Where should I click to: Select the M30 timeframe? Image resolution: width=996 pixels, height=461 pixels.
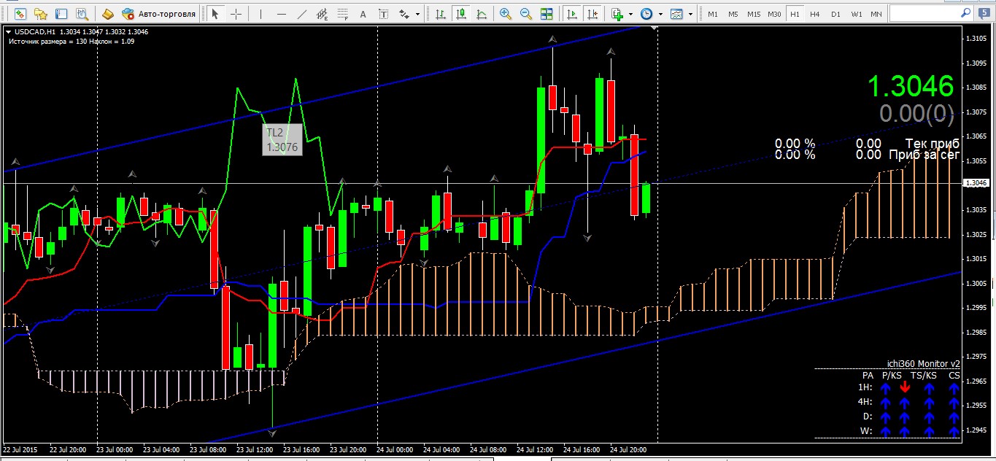pos(774,14)
